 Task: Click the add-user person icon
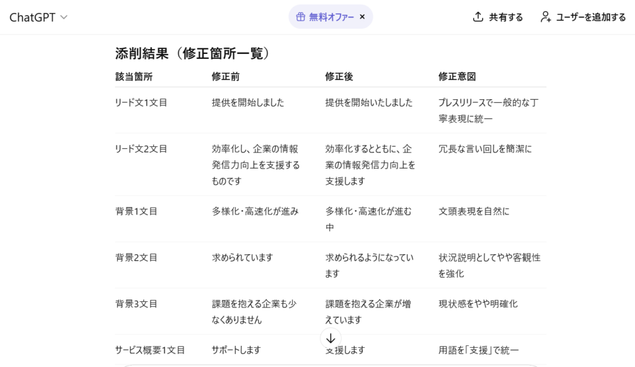point(545,17)
